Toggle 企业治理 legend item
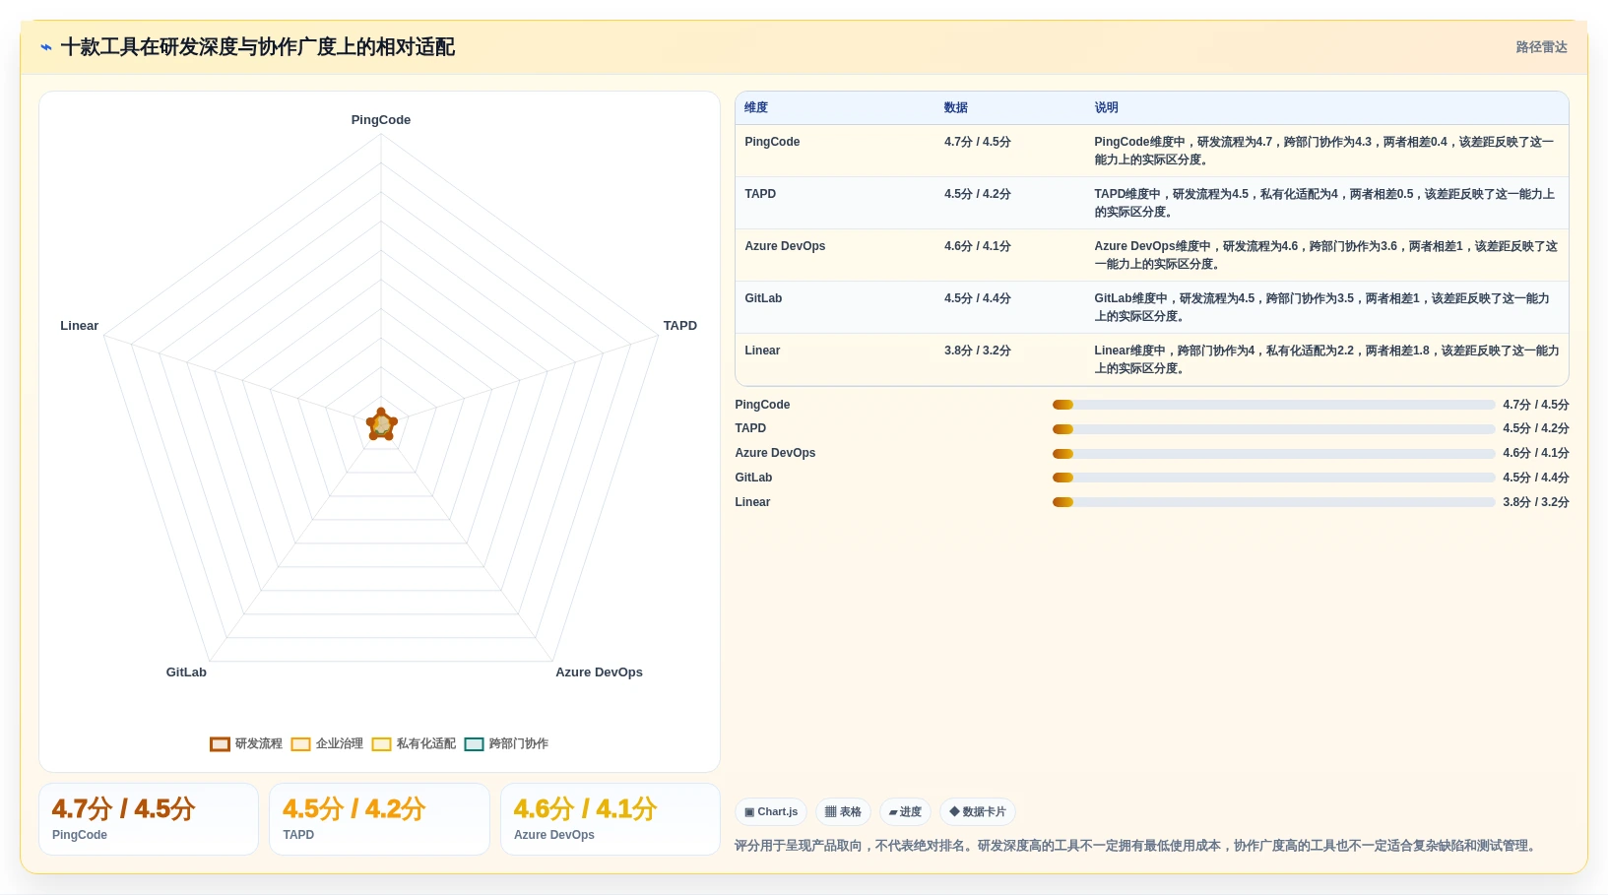The image size is (1608, 895). tap(327, 743)
